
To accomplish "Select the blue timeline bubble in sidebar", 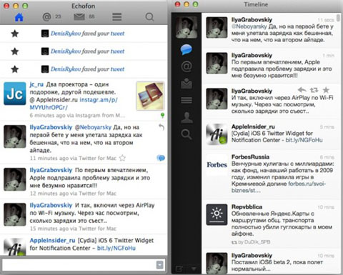I will (x=187, y=49).
